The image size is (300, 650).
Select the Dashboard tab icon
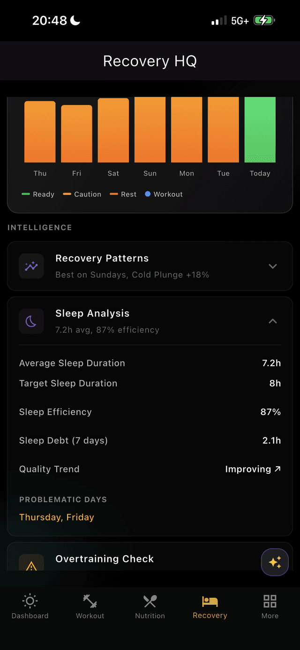[30, 600]
